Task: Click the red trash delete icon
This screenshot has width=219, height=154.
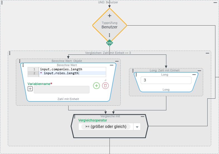Action: pyautogui.click(x=105, y=86)
